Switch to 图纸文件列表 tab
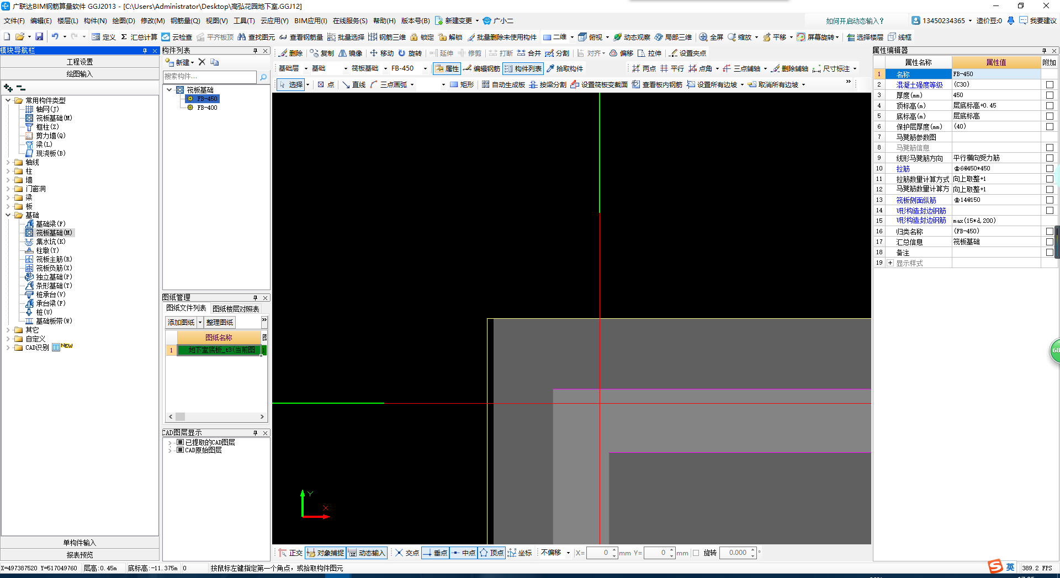The width and height of the screenshot is (1060, 578). 186,308
